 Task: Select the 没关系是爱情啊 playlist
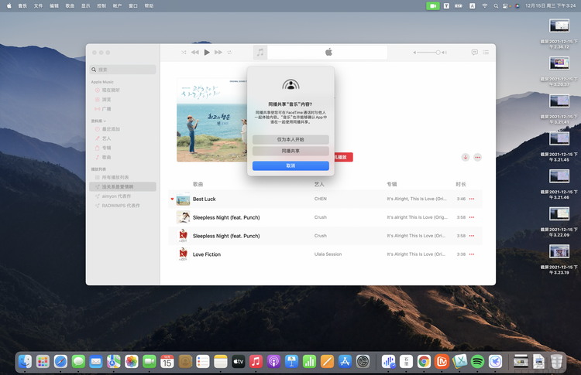[x=122, y=187]
